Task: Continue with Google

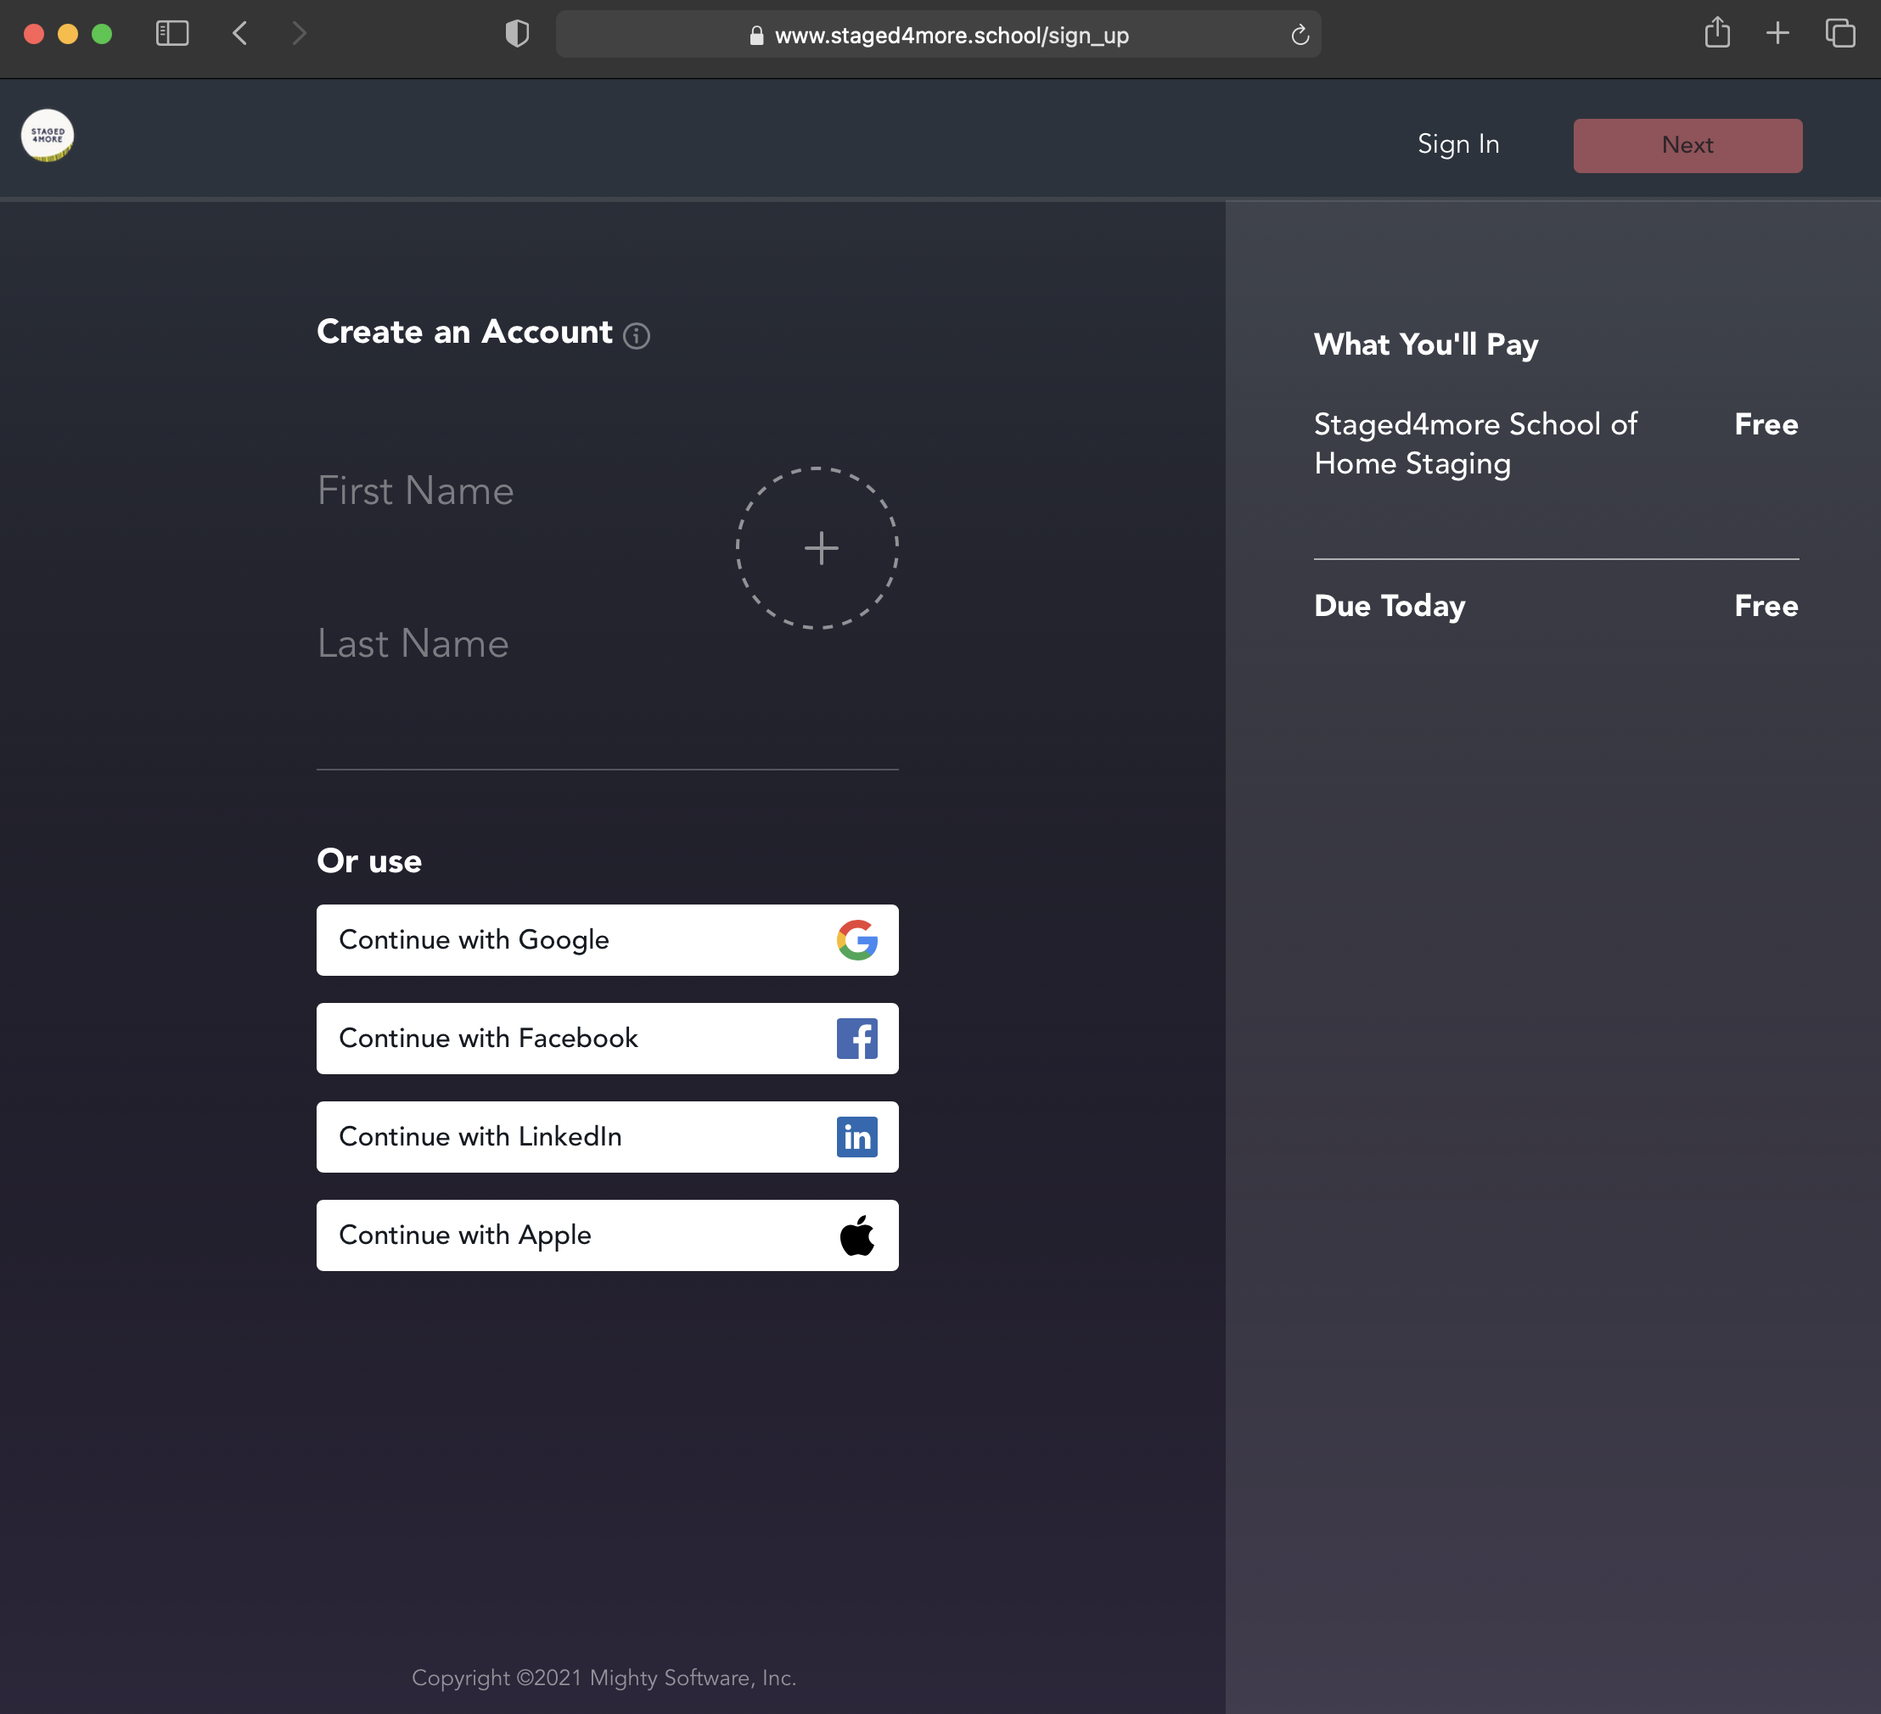Action: coord(608,940)
